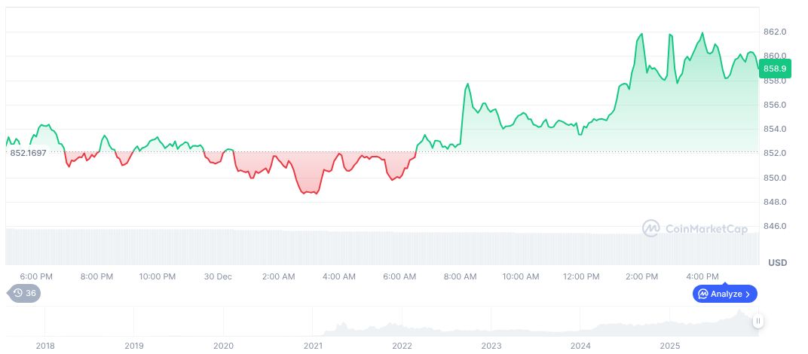The height and width of the screenshot is (354, 808).
Task: Select 2021 on the year navigator
Action: point(313,346)
